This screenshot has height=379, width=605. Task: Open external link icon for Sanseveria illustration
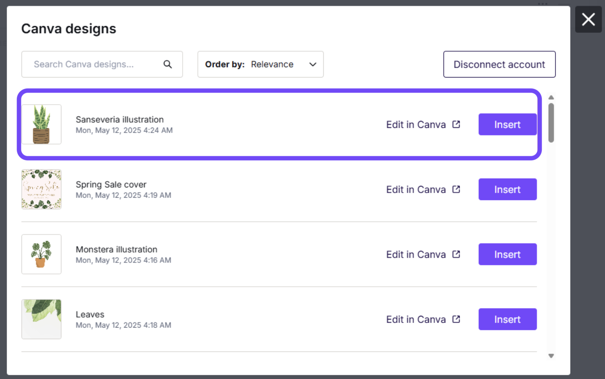pyautogui.click(x=456, y=124)
